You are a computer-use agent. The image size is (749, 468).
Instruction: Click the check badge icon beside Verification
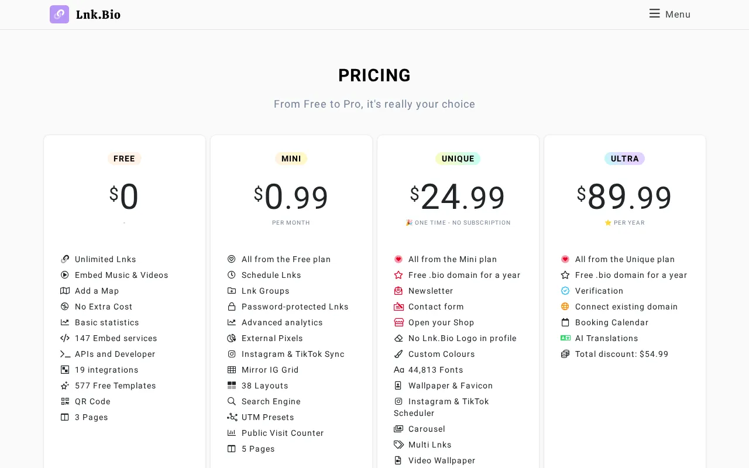[x=565, y=291]
